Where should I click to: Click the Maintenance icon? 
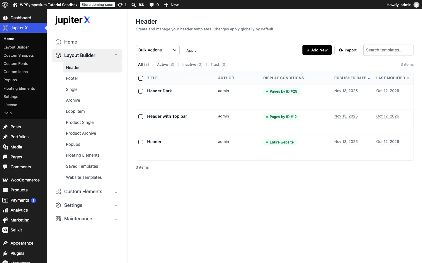click(58, 219)
